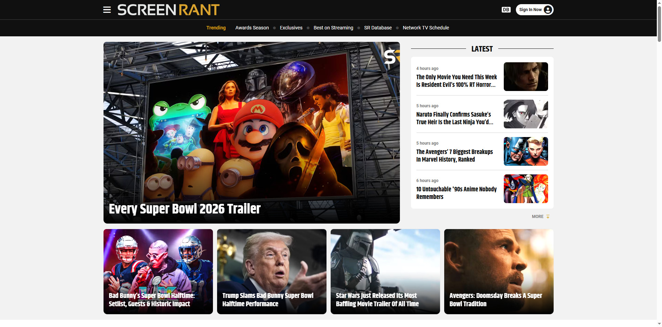Open the DB database icon
Image resolution: width=662 pixels, height=327 pixels.
(x=506, y=10)
